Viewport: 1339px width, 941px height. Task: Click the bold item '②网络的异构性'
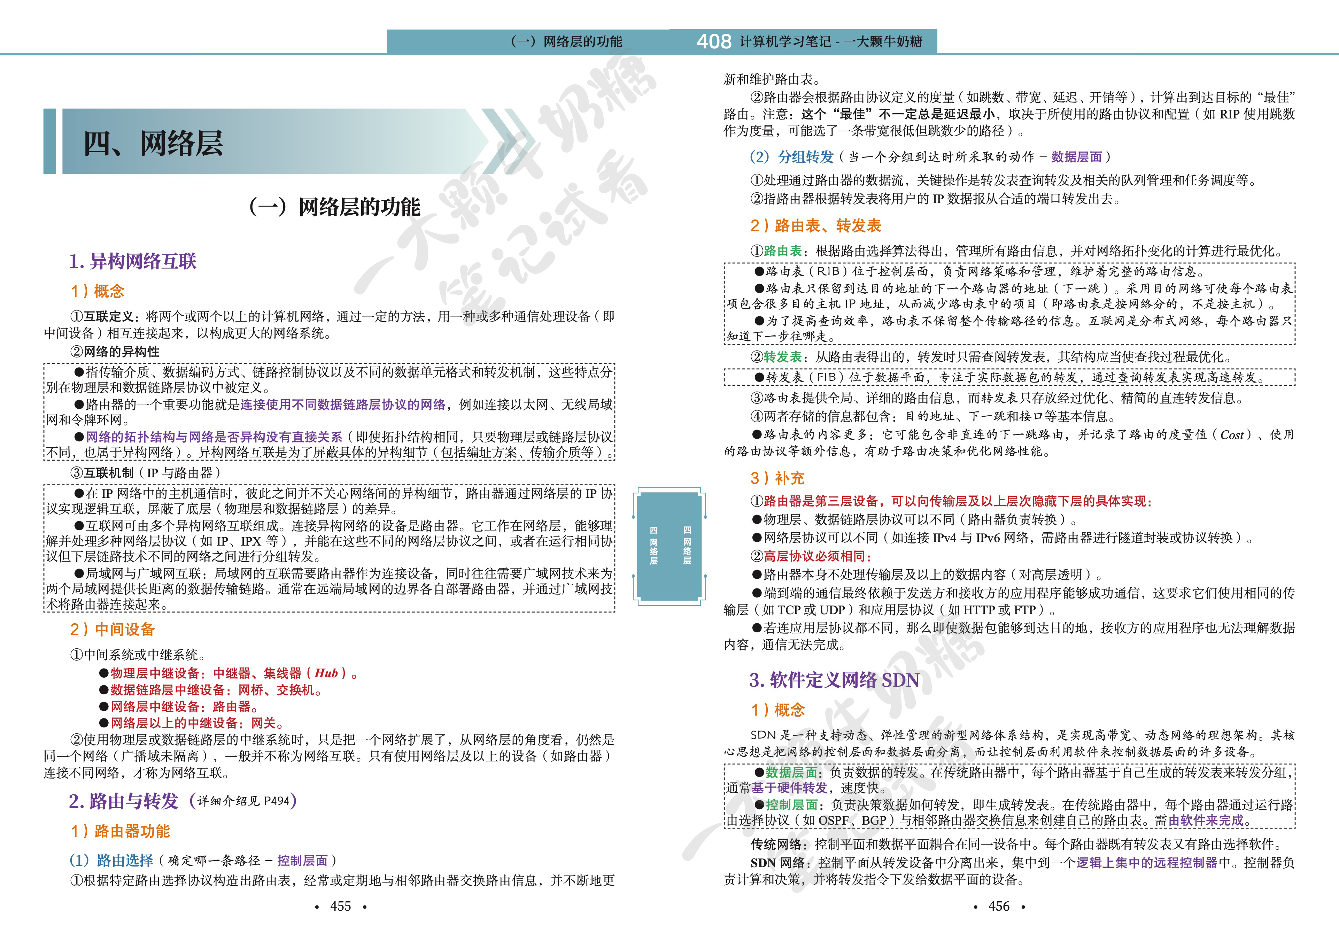[114, 351]
